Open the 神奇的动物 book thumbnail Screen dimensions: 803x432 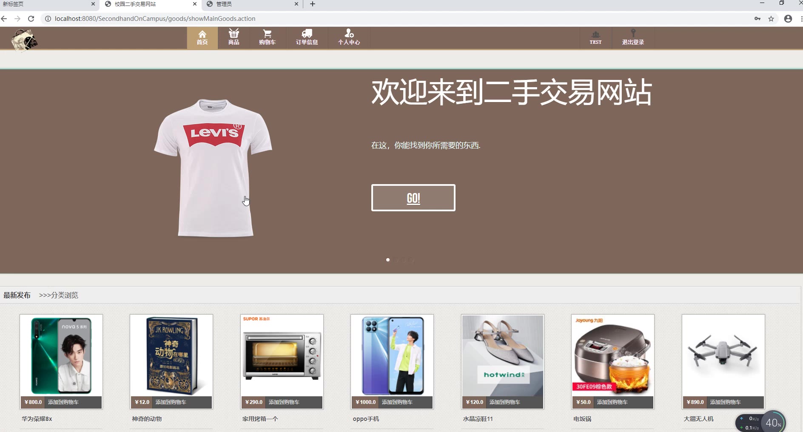click(171, 356)
